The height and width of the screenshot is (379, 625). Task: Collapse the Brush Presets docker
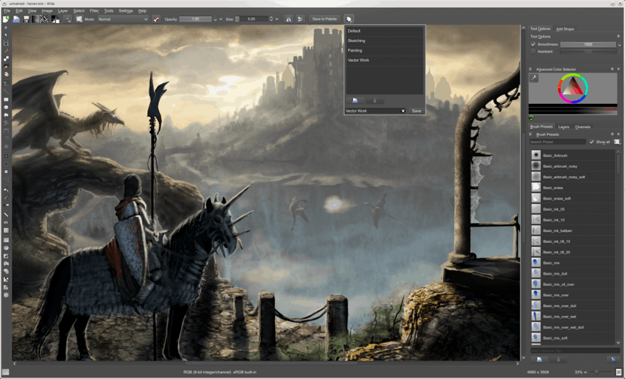530,134
